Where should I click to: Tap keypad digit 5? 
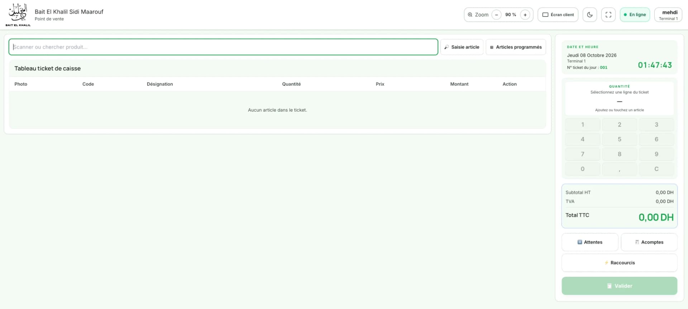(x=620, y=139)
